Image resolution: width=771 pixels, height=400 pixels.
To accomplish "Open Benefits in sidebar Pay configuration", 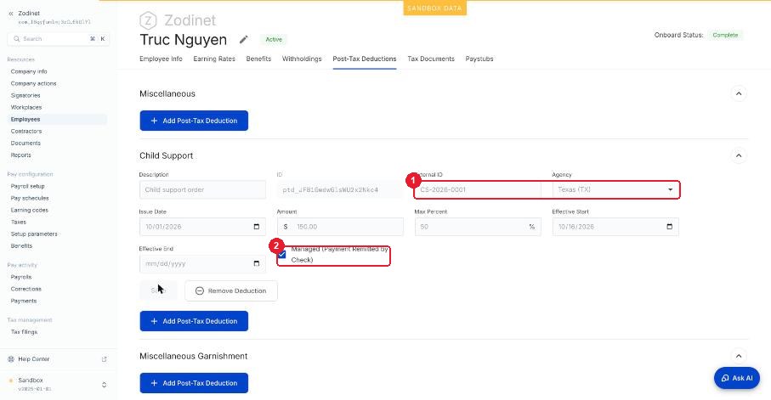I will point(21,245).
